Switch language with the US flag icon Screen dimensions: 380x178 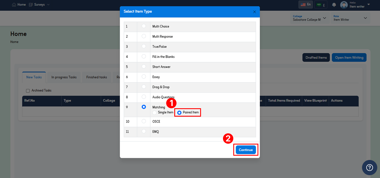coord(303,4)
